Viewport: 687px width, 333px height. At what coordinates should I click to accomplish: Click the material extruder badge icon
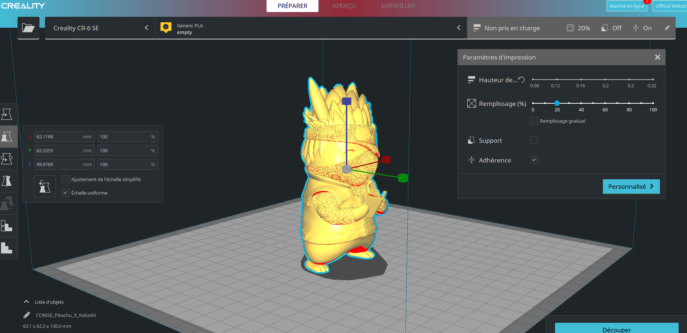pos(166,27)
